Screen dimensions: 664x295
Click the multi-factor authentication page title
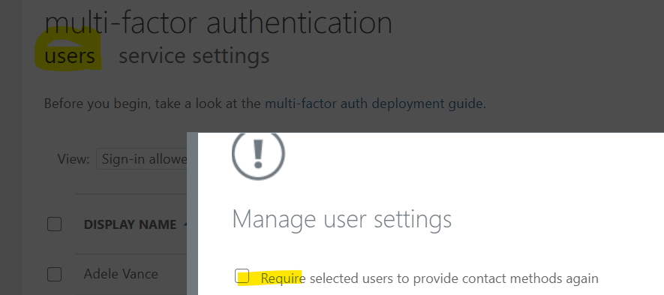[218, 23]
